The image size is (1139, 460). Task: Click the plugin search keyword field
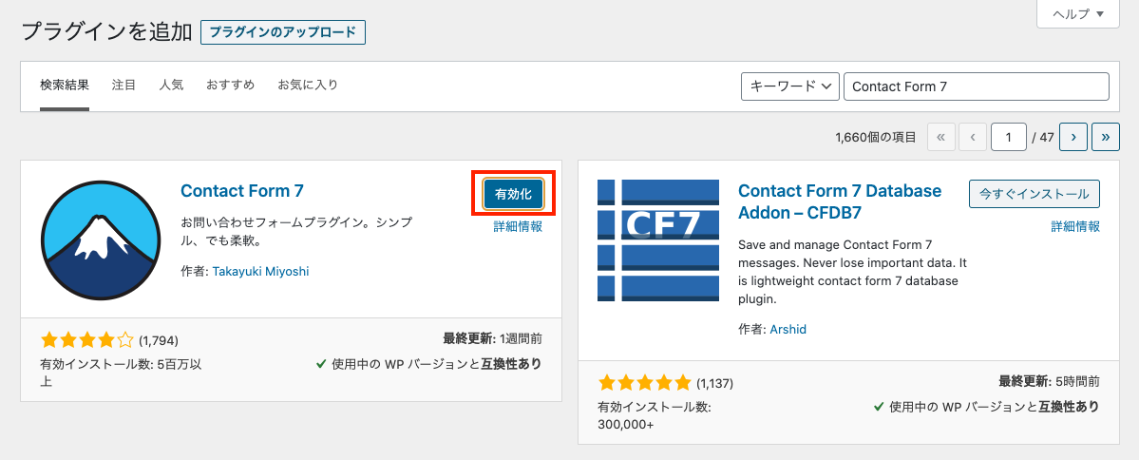(977, 86)
